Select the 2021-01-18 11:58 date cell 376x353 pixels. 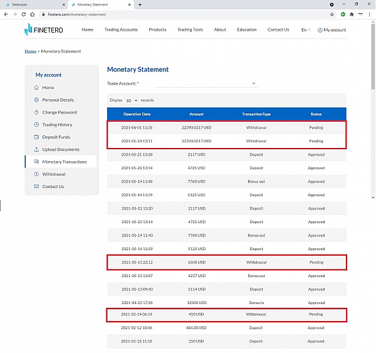coord(137,341)
